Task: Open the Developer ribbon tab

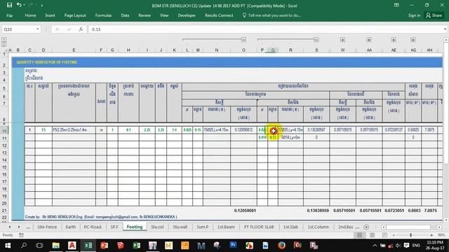Action: click(x=187, y=15)
